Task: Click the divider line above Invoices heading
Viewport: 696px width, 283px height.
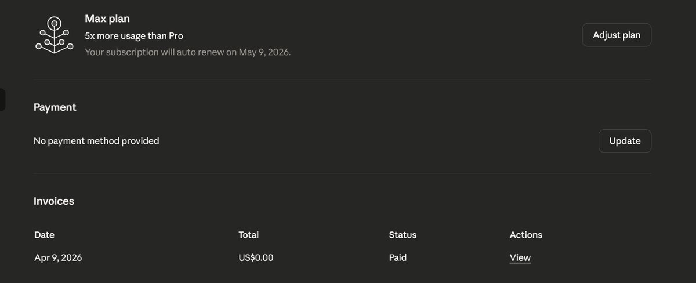Action: pyautogui.click(x=342, y=173)
